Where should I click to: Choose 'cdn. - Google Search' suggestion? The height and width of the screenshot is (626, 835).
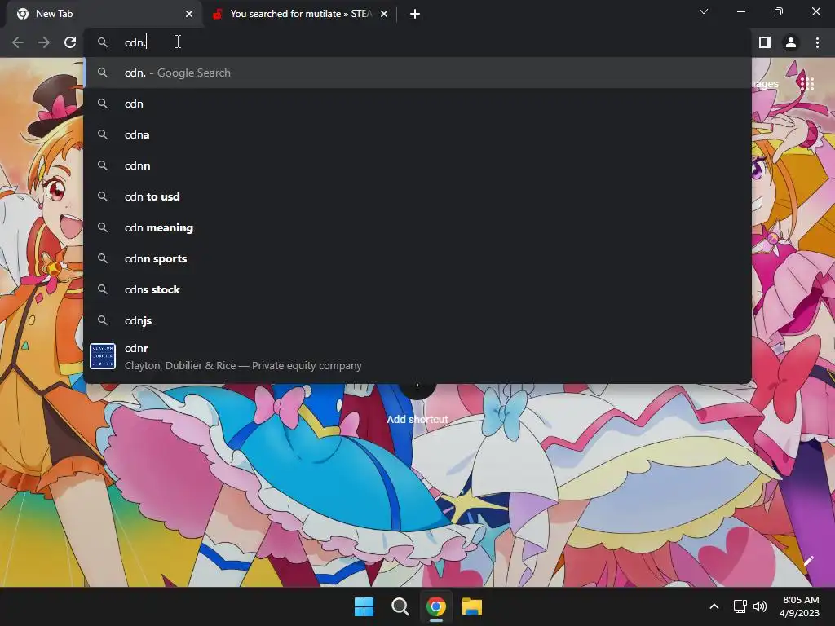click(x=417, y=73)
